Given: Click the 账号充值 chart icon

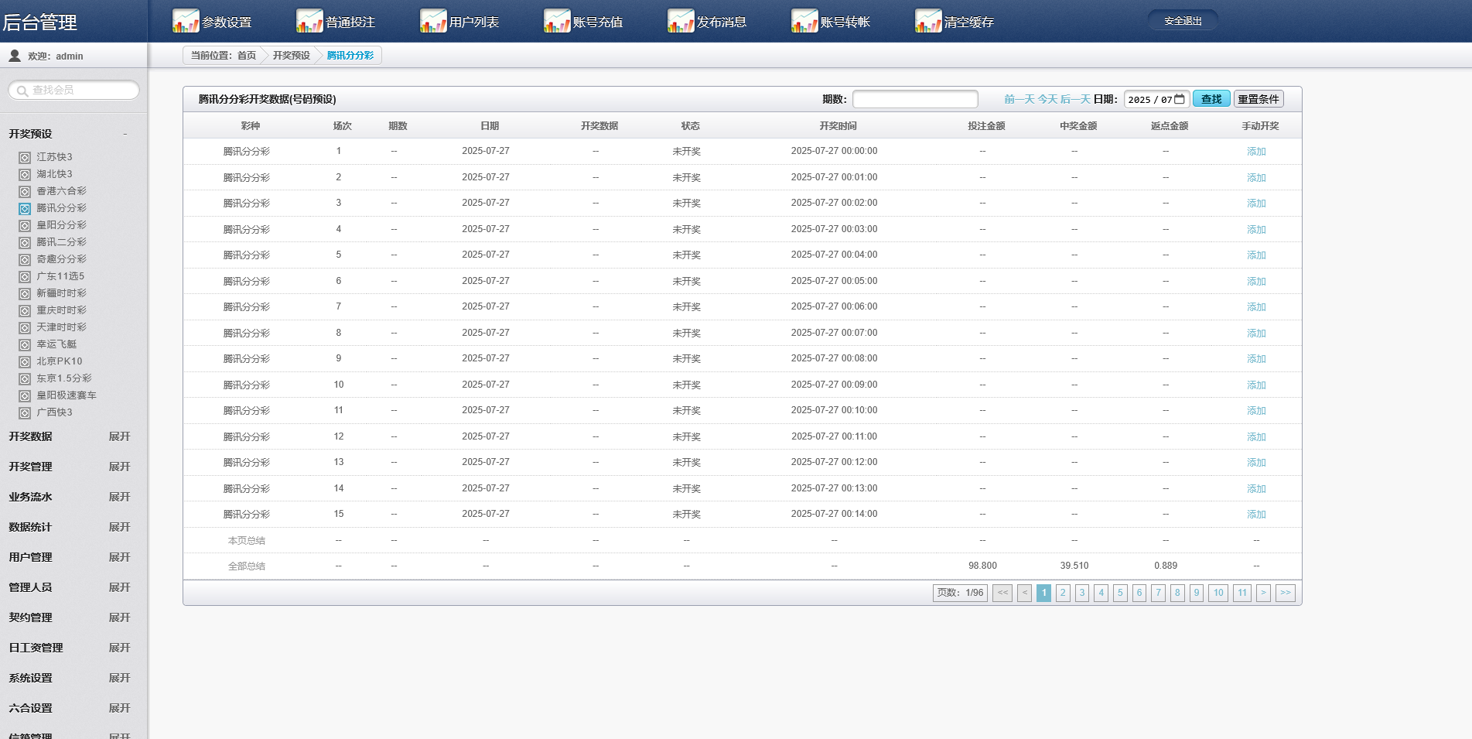Looking at the screenshot, I should click(x=557, y=21).
